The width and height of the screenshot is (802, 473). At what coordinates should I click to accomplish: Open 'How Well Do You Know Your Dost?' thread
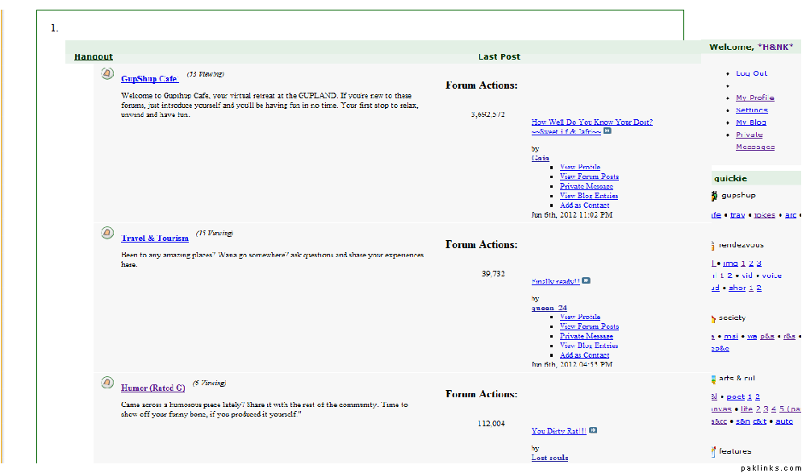591,122
